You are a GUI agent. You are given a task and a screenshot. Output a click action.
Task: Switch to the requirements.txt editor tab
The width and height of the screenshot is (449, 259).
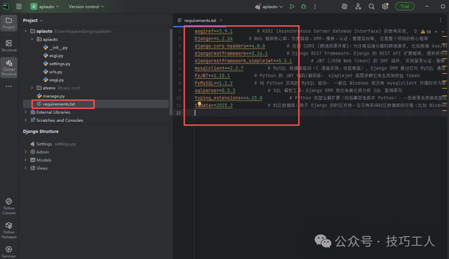tap(200, 20)
